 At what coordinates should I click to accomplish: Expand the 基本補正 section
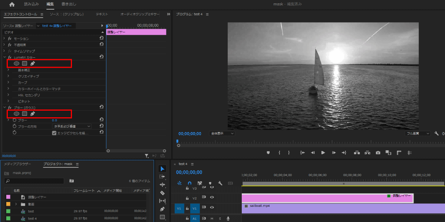(x=8, y=70)
